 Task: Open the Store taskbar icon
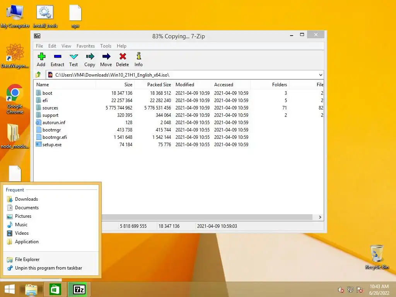[x=55, y=289]
